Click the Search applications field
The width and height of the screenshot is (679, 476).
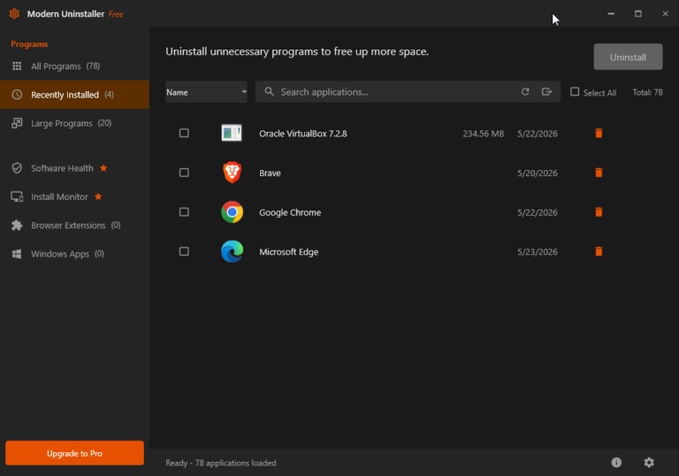tap(408, 92)
